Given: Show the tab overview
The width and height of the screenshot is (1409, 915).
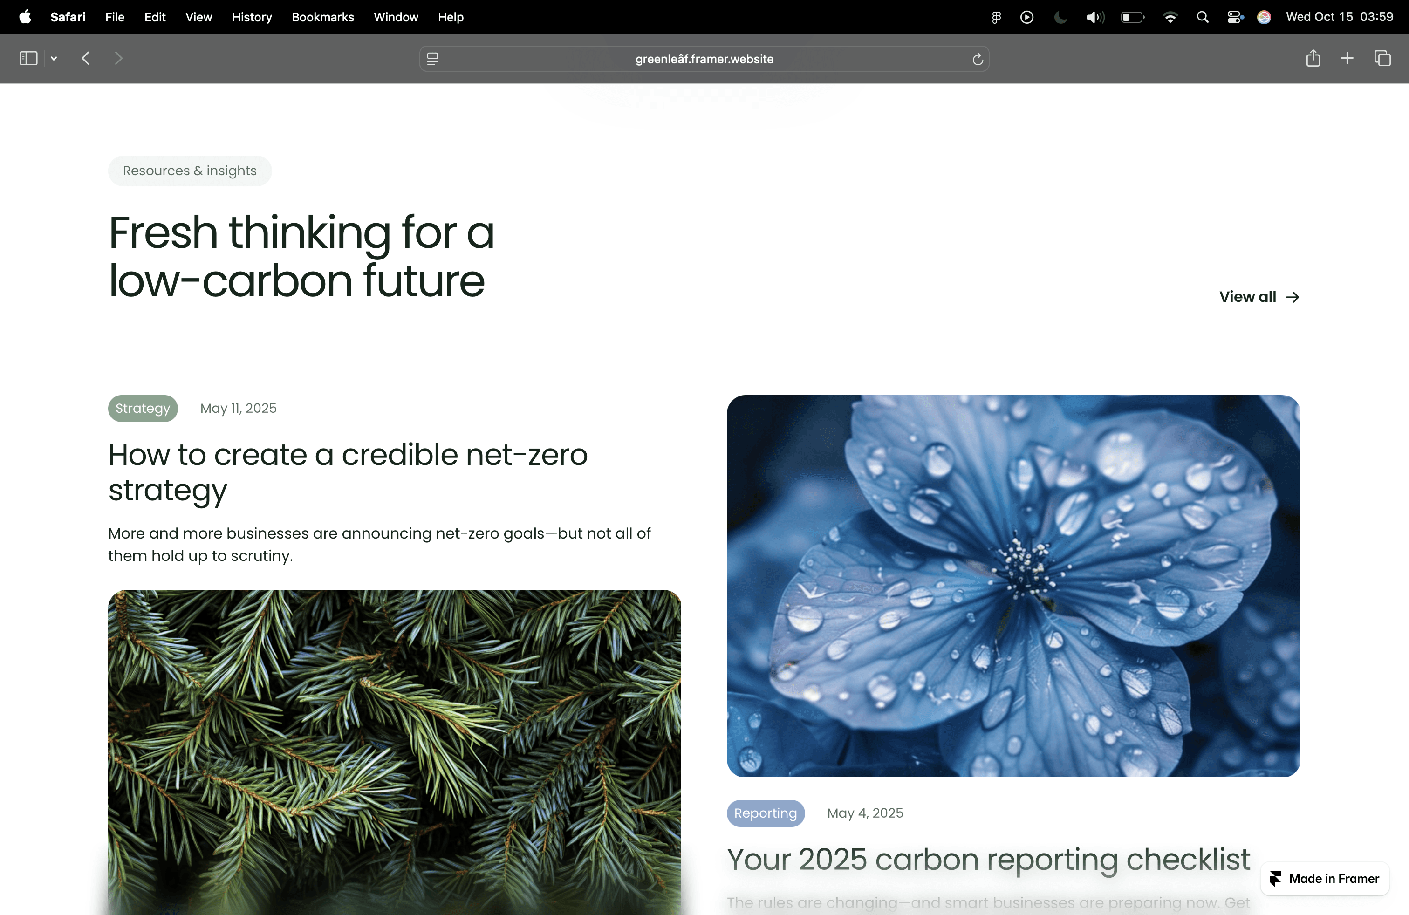Looking at the screenshot, I should click(x=1382, y=58).
